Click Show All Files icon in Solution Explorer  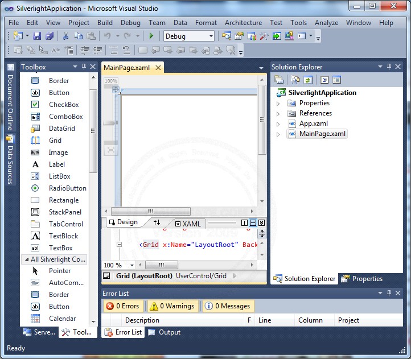[295, 80]
